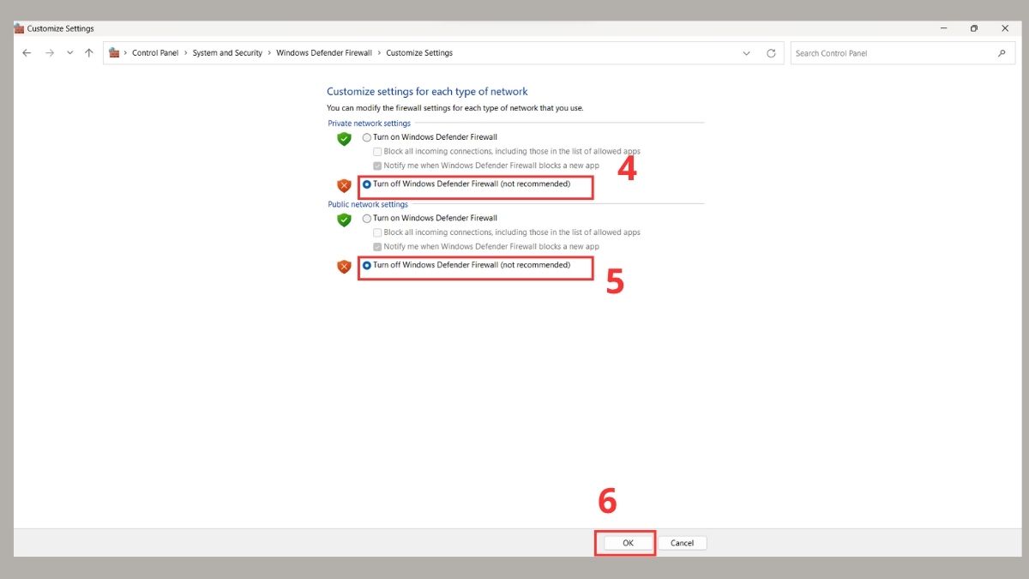
Task: Click Customize settings for each type heading
Action: coord(427,91)
